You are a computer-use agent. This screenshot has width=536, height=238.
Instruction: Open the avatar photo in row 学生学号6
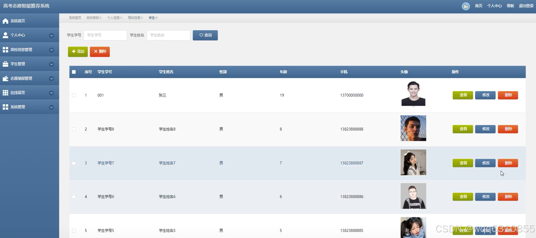pyautogui.click(x=414, y=196)
